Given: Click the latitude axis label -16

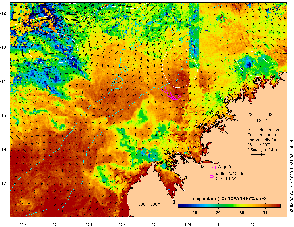Looking at the screenshot, I should [x=4, y=149].
